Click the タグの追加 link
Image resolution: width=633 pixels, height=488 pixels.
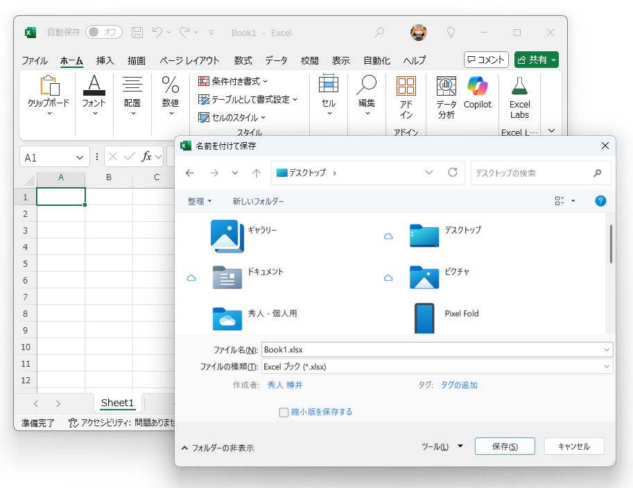[460, 383]
